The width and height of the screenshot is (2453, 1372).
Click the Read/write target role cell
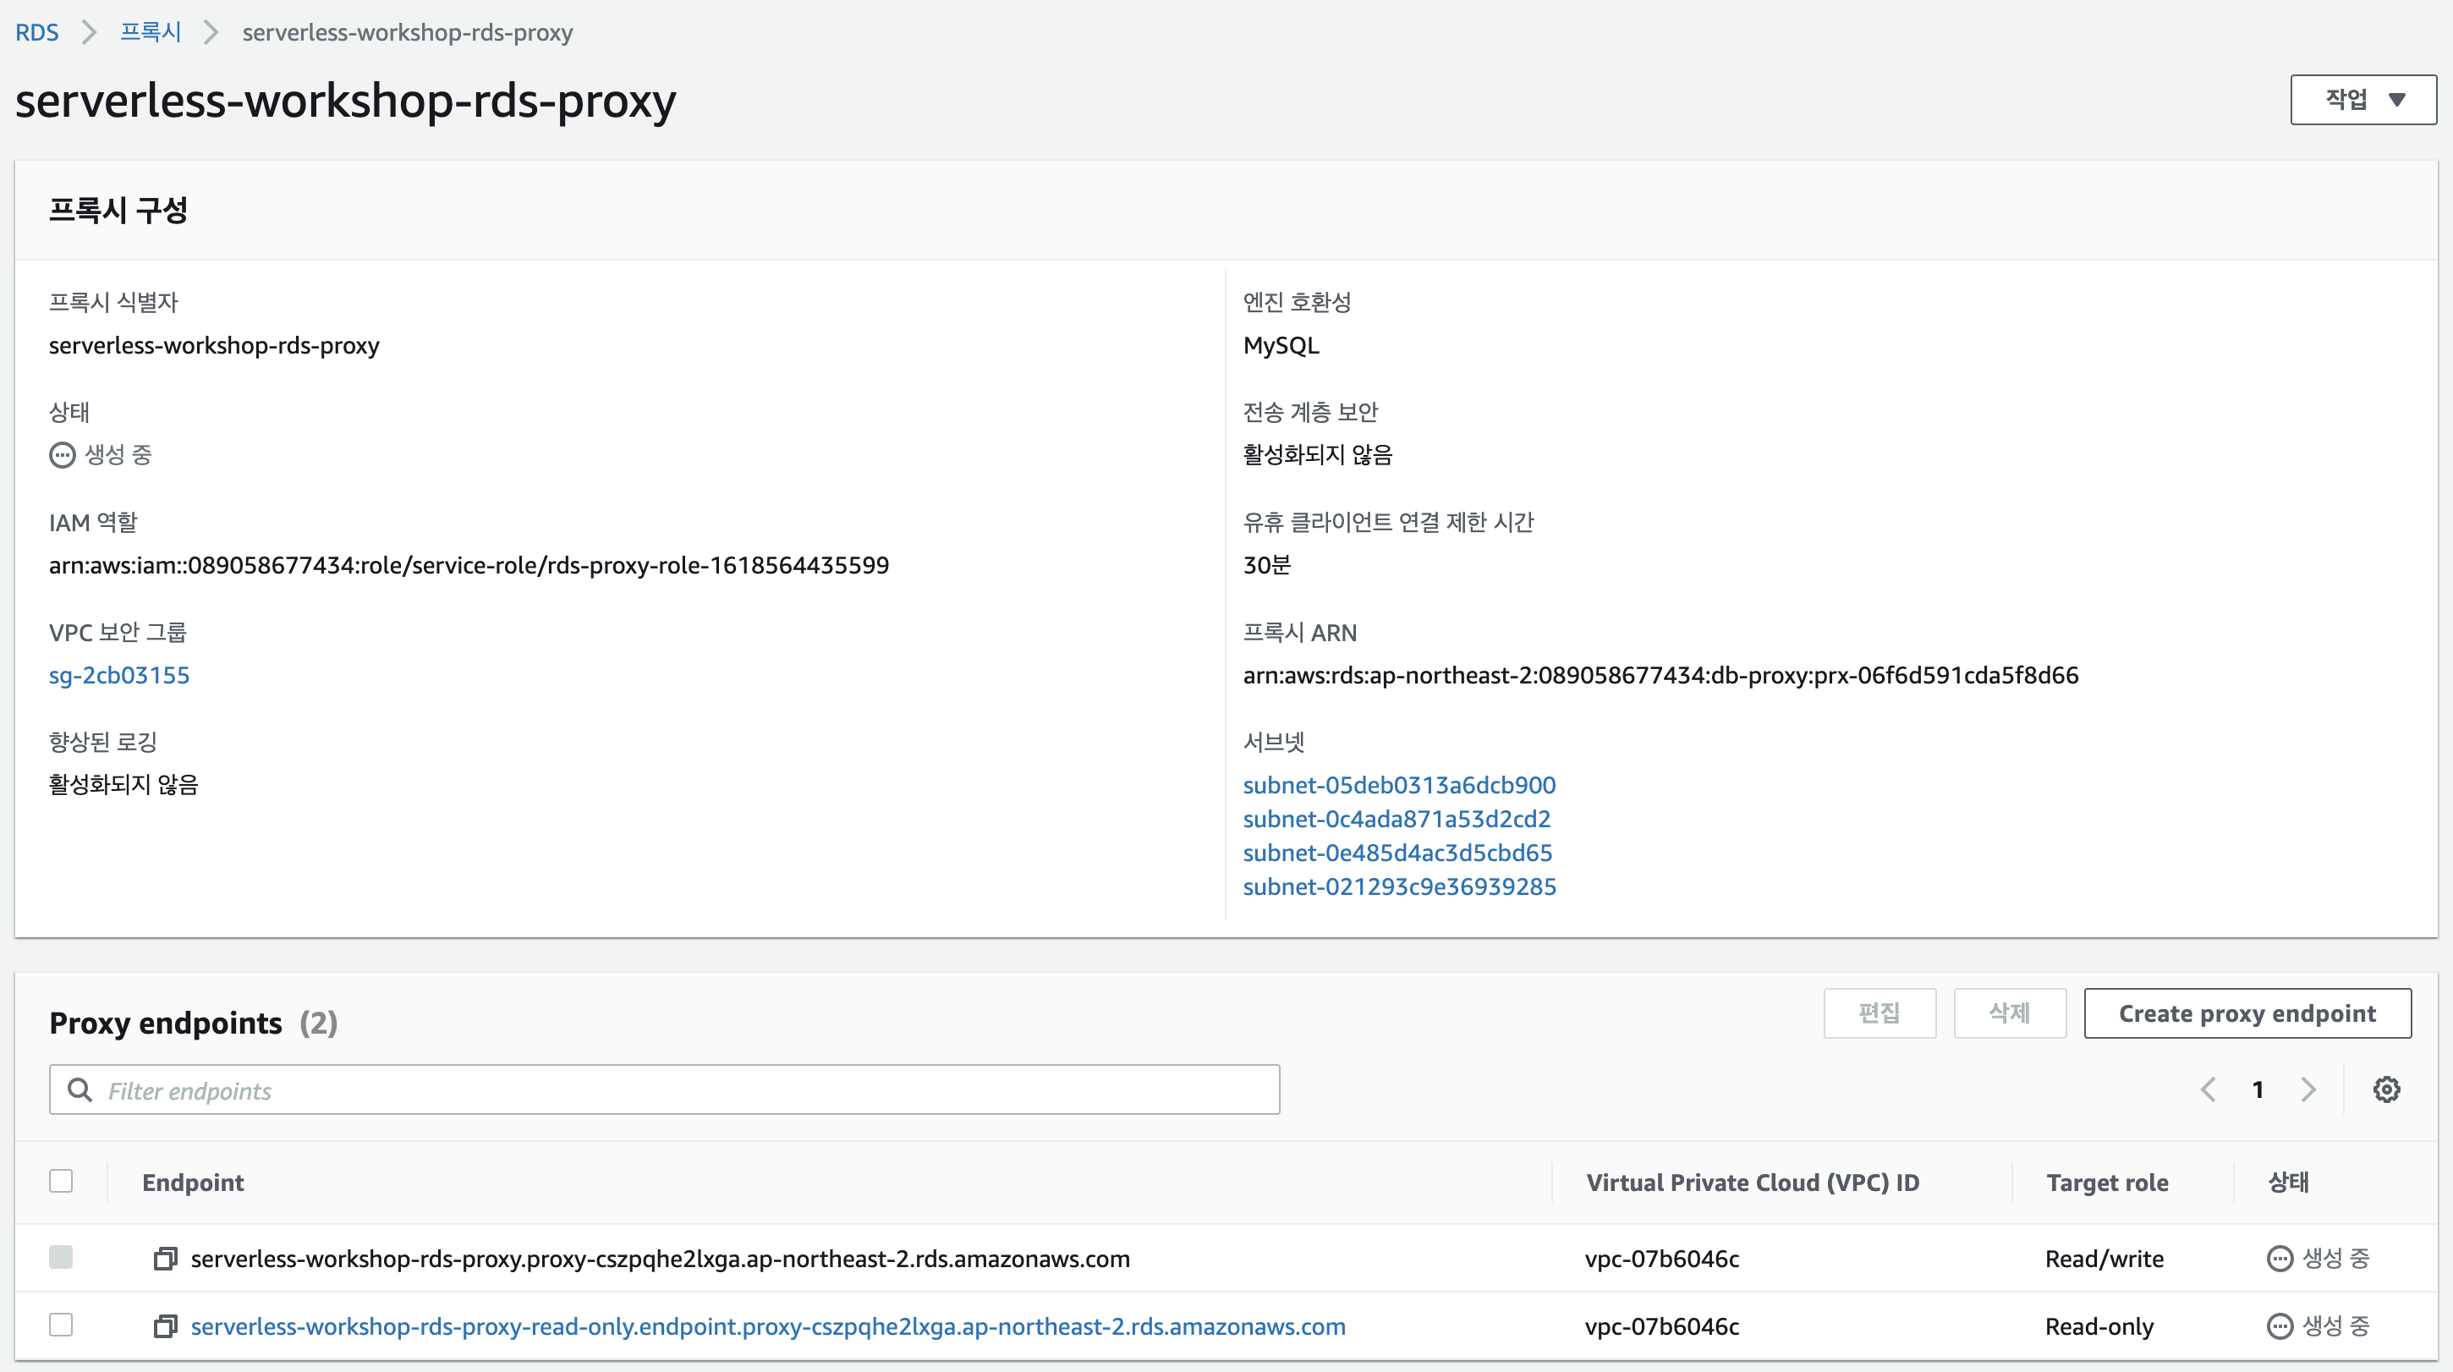pos(2105,1259)
